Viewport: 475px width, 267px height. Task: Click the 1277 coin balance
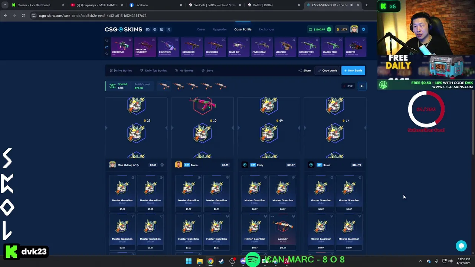point(342,29)
